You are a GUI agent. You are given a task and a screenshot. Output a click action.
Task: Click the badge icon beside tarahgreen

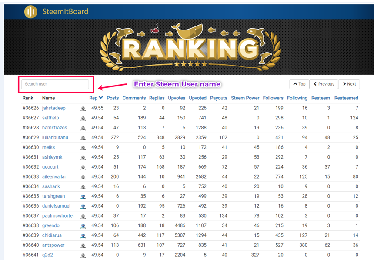(x=83, y=196)
